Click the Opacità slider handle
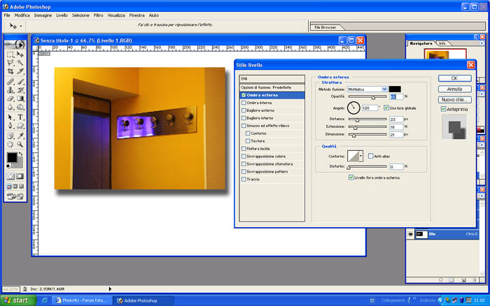 [x=373, y=98]
